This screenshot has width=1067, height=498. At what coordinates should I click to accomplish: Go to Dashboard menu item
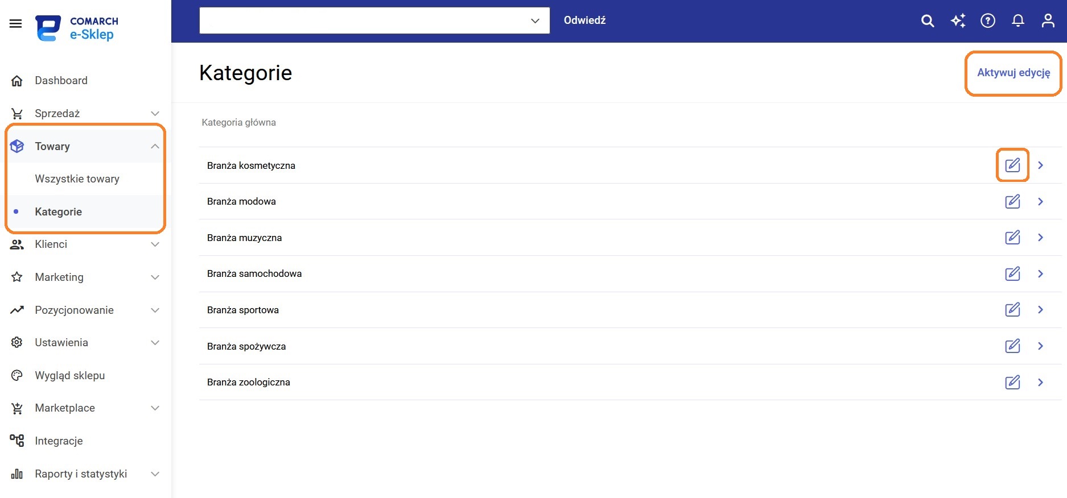(x=61, y=81)
